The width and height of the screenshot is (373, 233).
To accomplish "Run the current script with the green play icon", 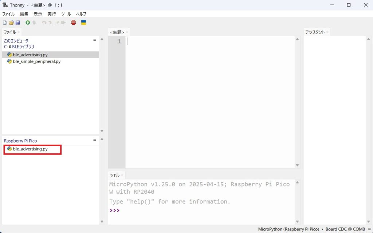I will point(28,23).
